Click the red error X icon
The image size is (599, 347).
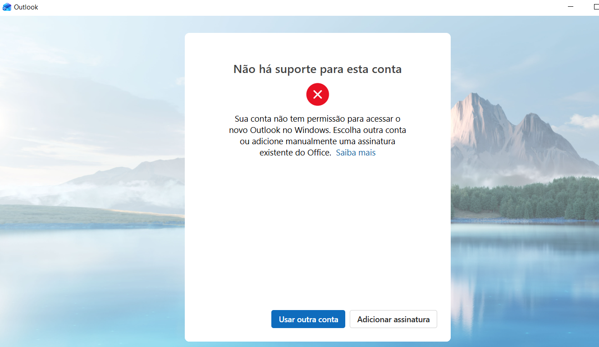tap(318, 94)
